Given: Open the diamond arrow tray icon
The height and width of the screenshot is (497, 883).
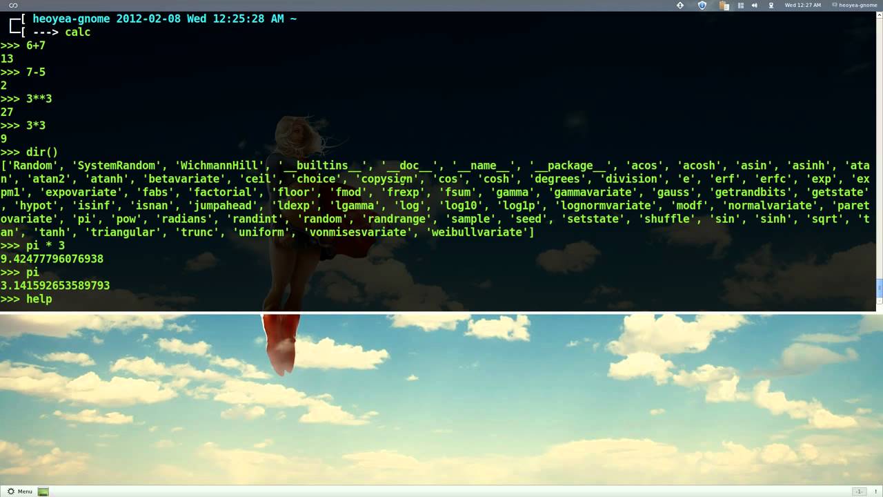Looking at the screenshot, I should tap(680, 6).
